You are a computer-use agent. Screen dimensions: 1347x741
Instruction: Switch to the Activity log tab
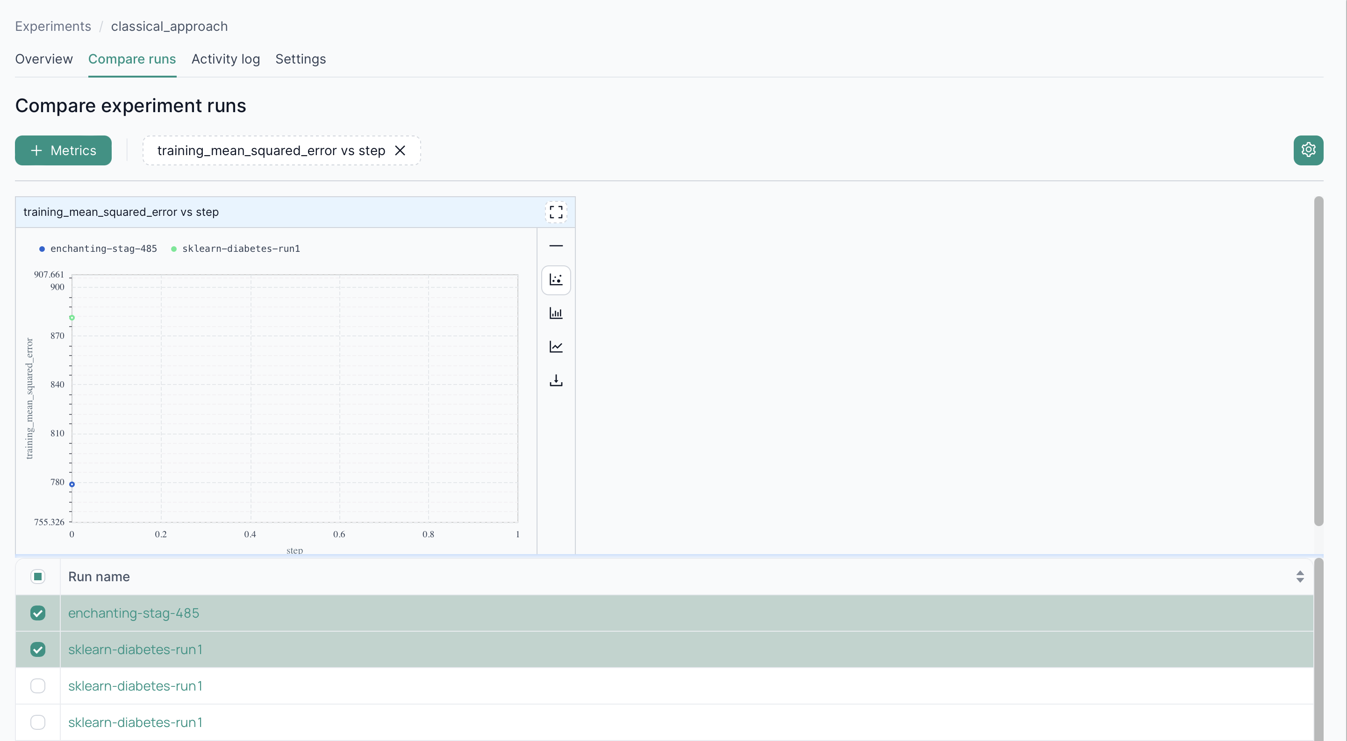pos(225,59)
